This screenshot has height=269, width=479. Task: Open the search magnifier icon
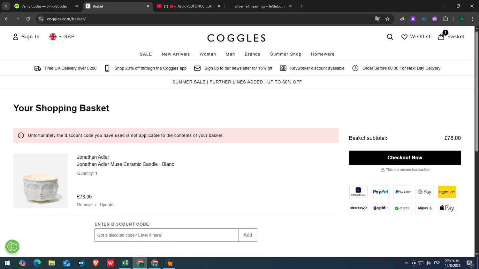(x=390, y=37)
